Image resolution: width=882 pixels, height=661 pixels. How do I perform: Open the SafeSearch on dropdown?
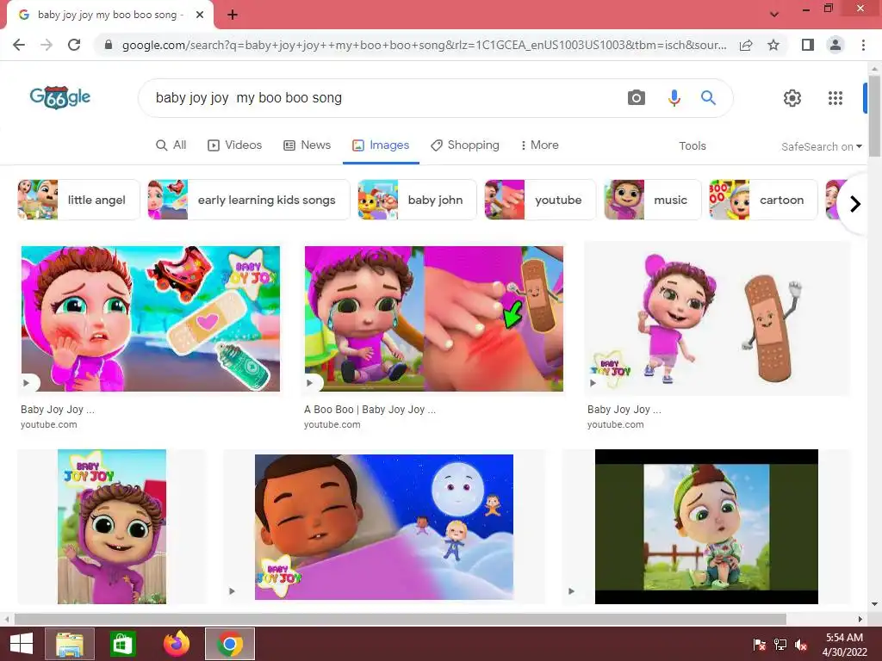coord(821,146)
